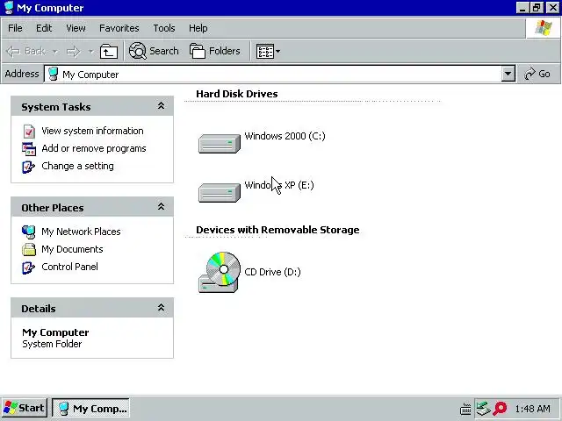Click inside the Address field text
This screenshot has width=562, height=421.
point(90,75)
